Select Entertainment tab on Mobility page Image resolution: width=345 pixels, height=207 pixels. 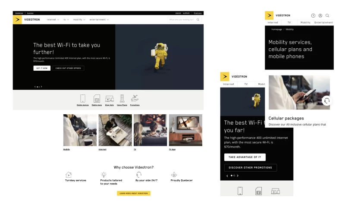click(324, 22)
